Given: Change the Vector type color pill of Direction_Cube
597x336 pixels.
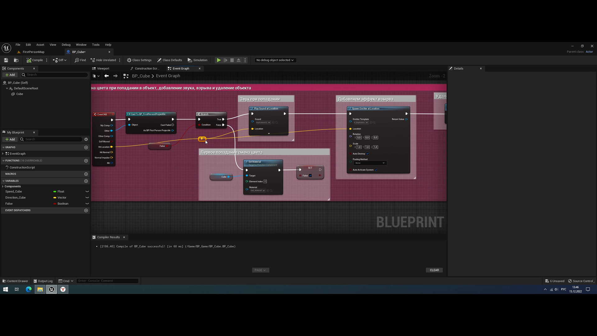Looking at the screenshot, I should point(54,197).
